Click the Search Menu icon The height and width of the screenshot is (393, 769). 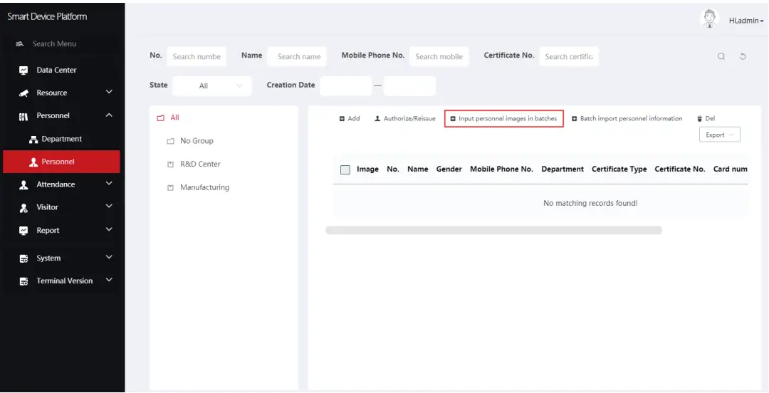click(20, 44)
